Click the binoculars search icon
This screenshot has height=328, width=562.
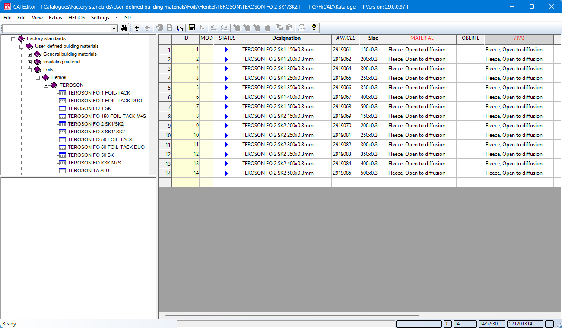click(x=124, y=28)
